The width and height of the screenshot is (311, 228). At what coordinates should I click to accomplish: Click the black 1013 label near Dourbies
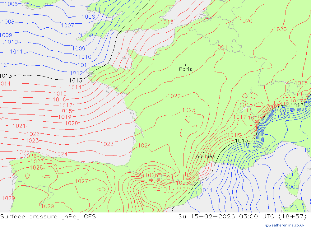(x=242, y=141)
